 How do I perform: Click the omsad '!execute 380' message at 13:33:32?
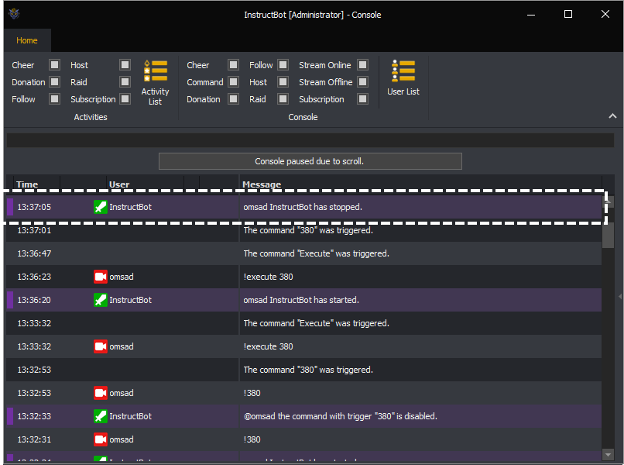[268, 346]
